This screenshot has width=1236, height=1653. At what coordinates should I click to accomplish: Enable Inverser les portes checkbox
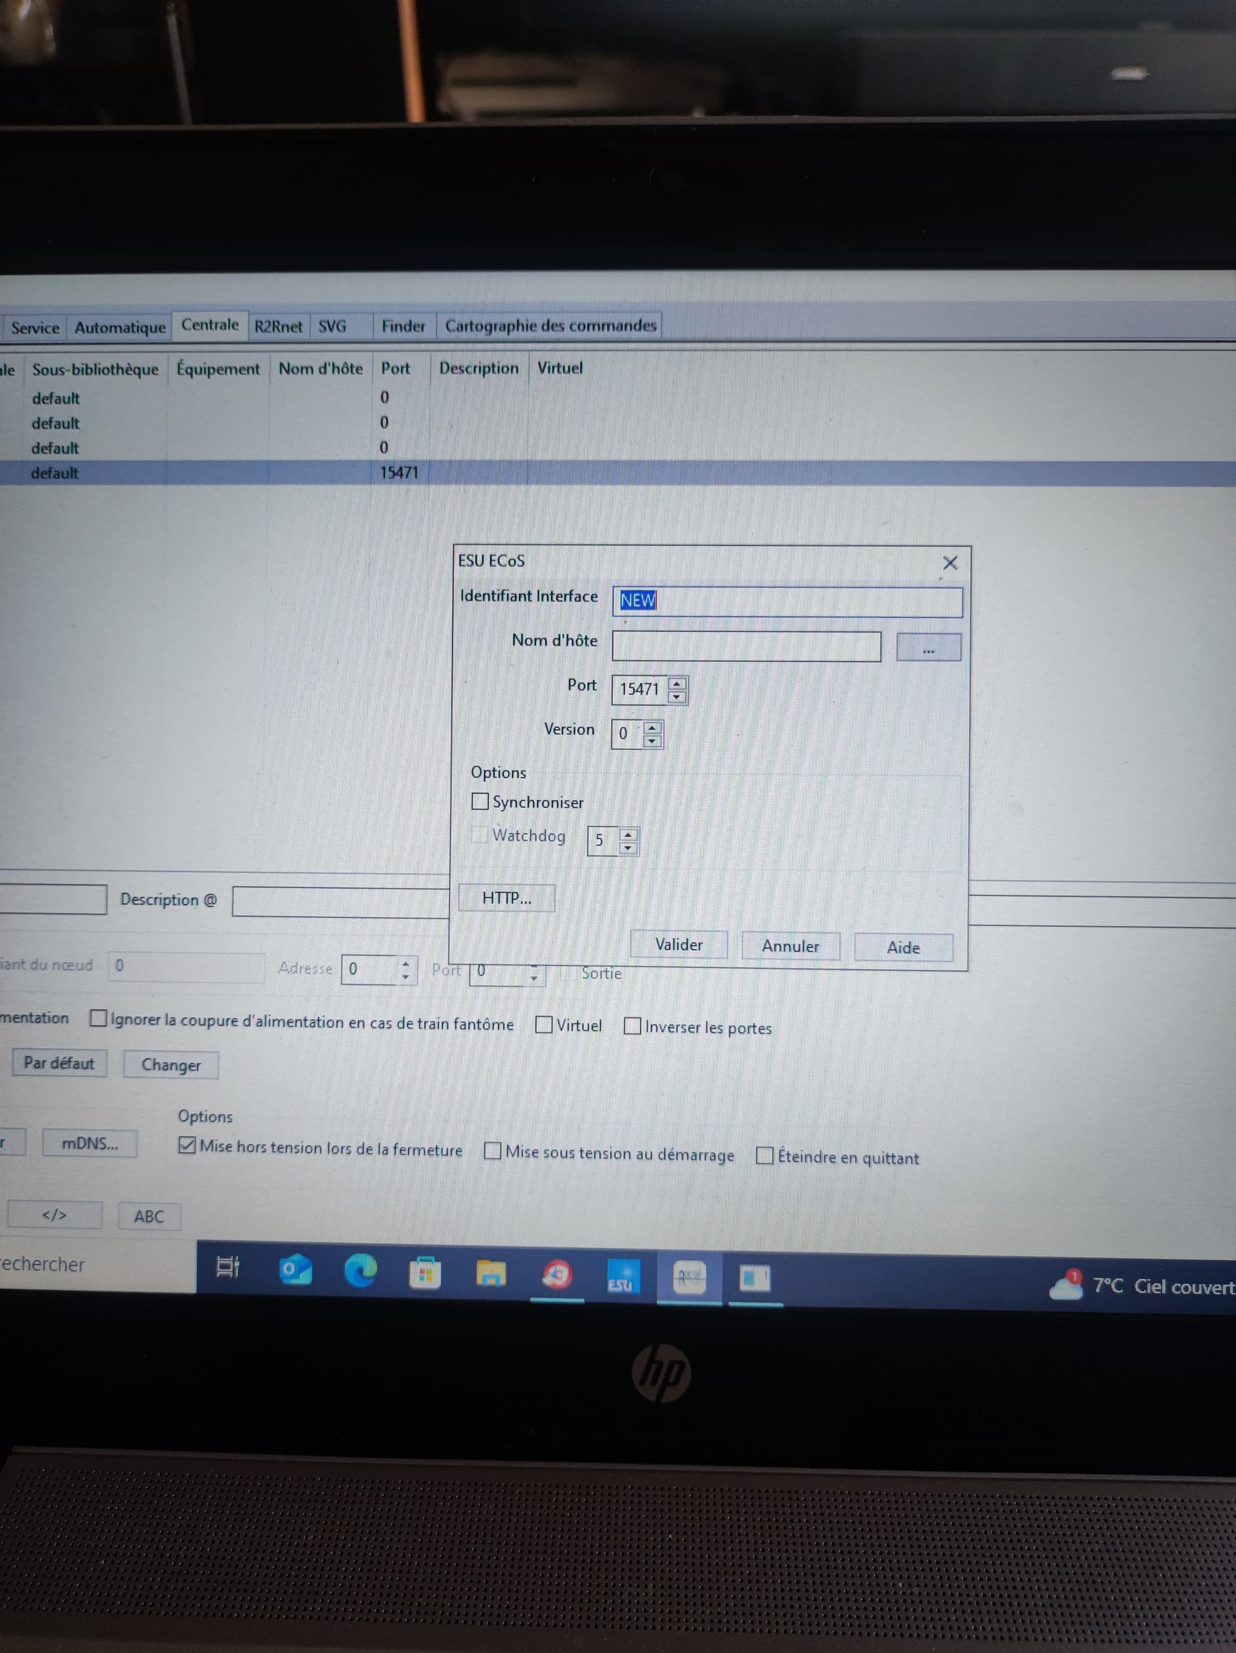click(632, 1026)
